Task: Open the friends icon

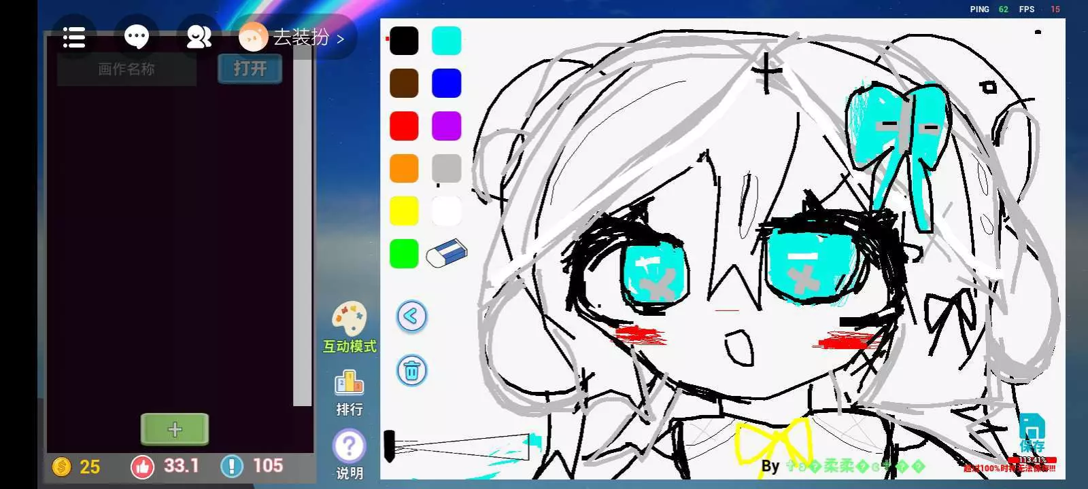Action: point(199,37)
